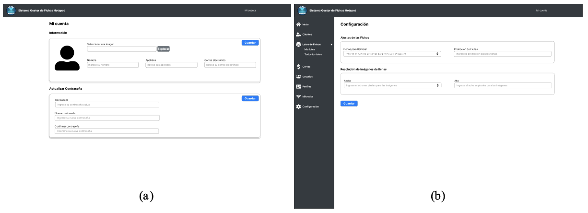Focus the Correo electrónico input field
This screenshot has width=588, height=213.
(230, 65)
